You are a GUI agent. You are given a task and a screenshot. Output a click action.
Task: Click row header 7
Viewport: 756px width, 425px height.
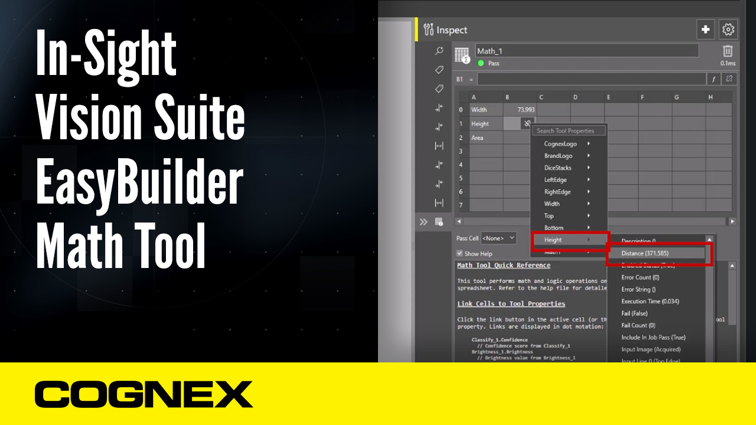[461, 205]
